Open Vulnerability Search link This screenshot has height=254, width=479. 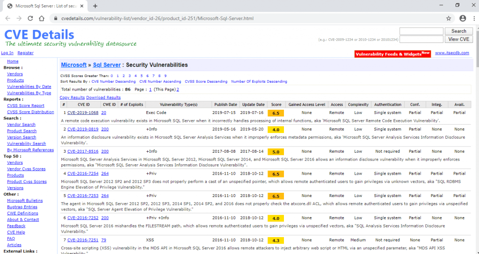click(x=27, y=144)
